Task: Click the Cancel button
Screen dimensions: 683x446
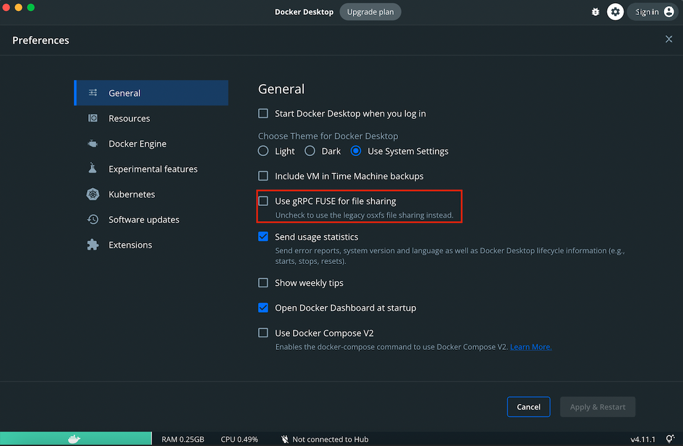Action: coord(528,407)
